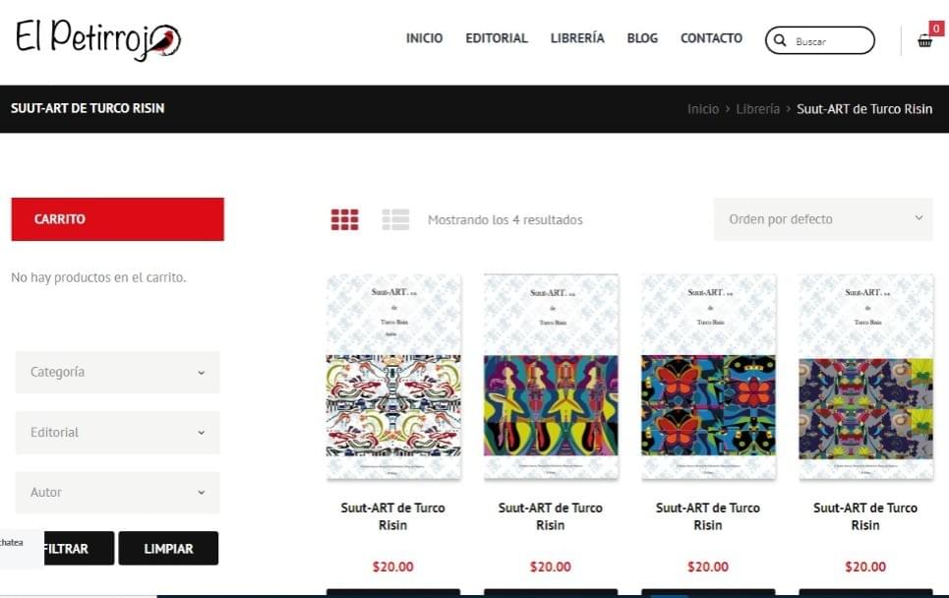The image size is (949, 598).
Task: Open the first book cover with white dragon art
Action: [393, 377]
